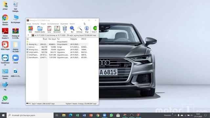The height and width of the screenshot is (118, 210).
Task: Open the Recycle Bin desktop icon
Action: [x=15, y=7]
